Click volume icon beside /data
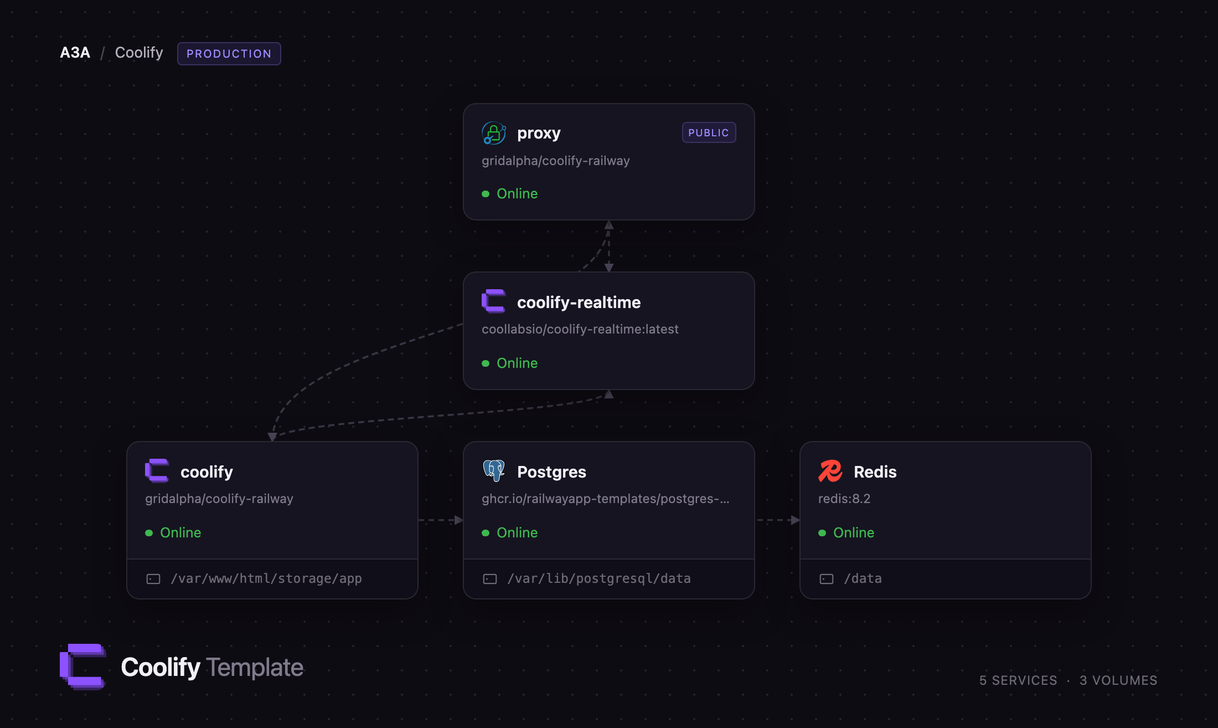Image resolution: width=1218 pixels, height=728 pixels. [827, 579]
